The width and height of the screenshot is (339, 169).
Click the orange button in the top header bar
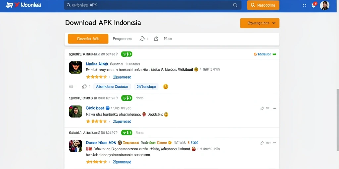click(263, 5)
